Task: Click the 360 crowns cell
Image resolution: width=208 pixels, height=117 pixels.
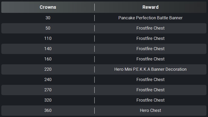Action: point(48,110)
